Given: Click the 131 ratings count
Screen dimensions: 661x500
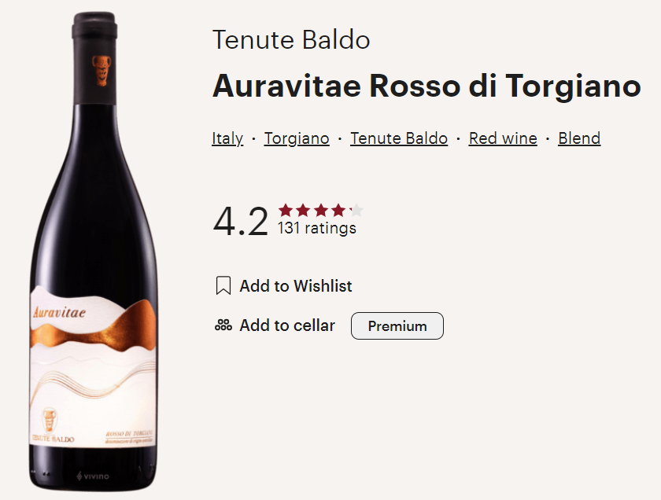Looking at the screenshot, I should [x=317, y=229].
